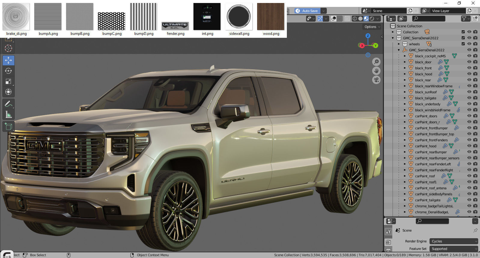Hide carPaint_tailgate with eye icon

click(x=469, y=200)
